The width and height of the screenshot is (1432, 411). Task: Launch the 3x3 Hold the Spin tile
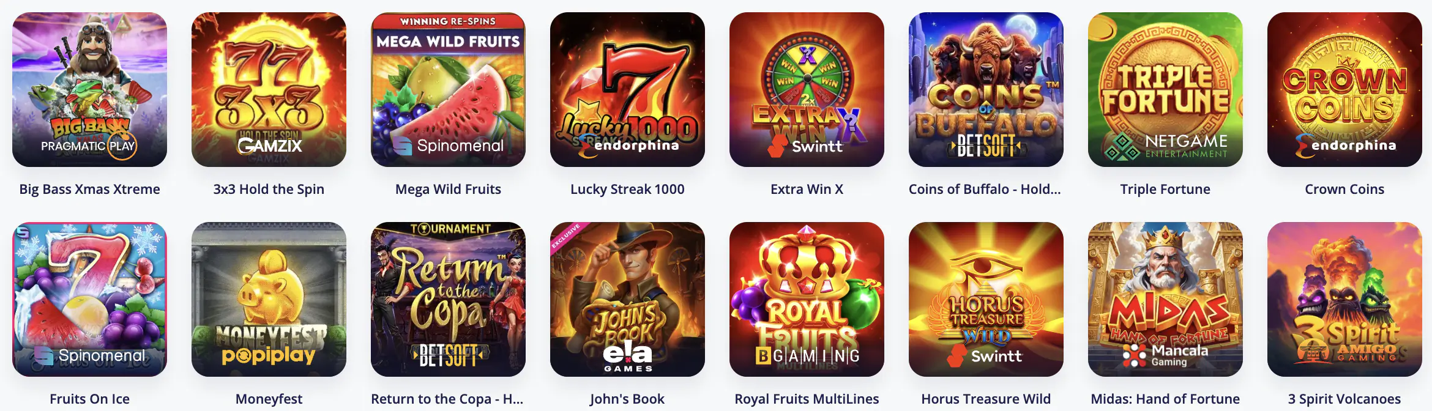(269, 89)
